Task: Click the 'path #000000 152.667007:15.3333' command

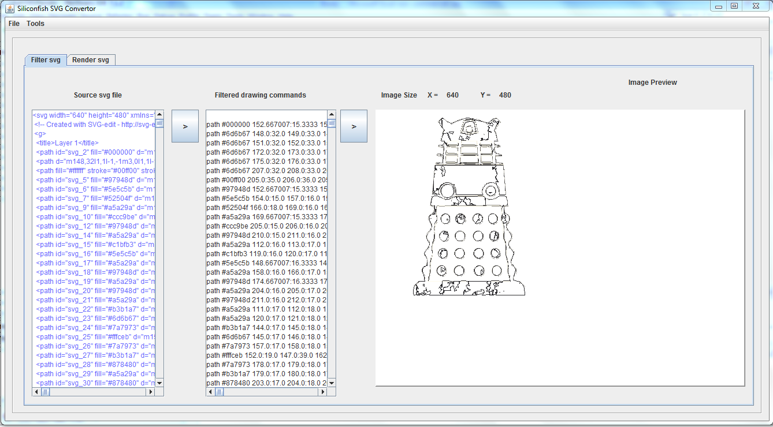Action: coord(266,124)
